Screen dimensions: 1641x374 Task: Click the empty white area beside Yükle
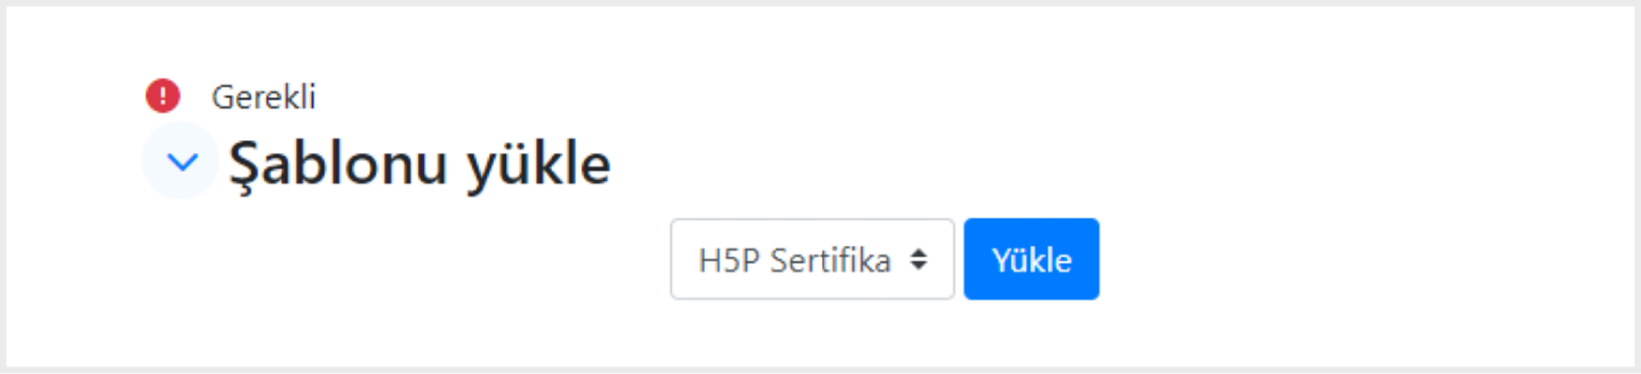(1367, 259)
